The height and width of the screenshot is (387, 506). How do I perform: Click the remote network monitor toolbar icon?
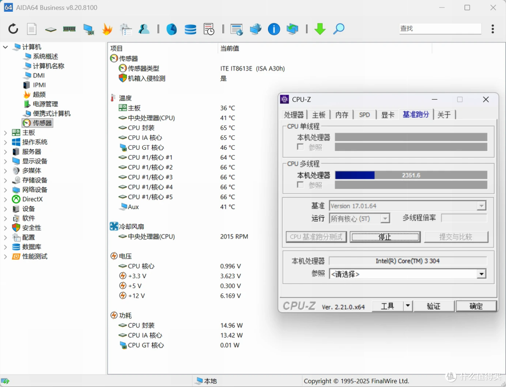tap(255, 29)
